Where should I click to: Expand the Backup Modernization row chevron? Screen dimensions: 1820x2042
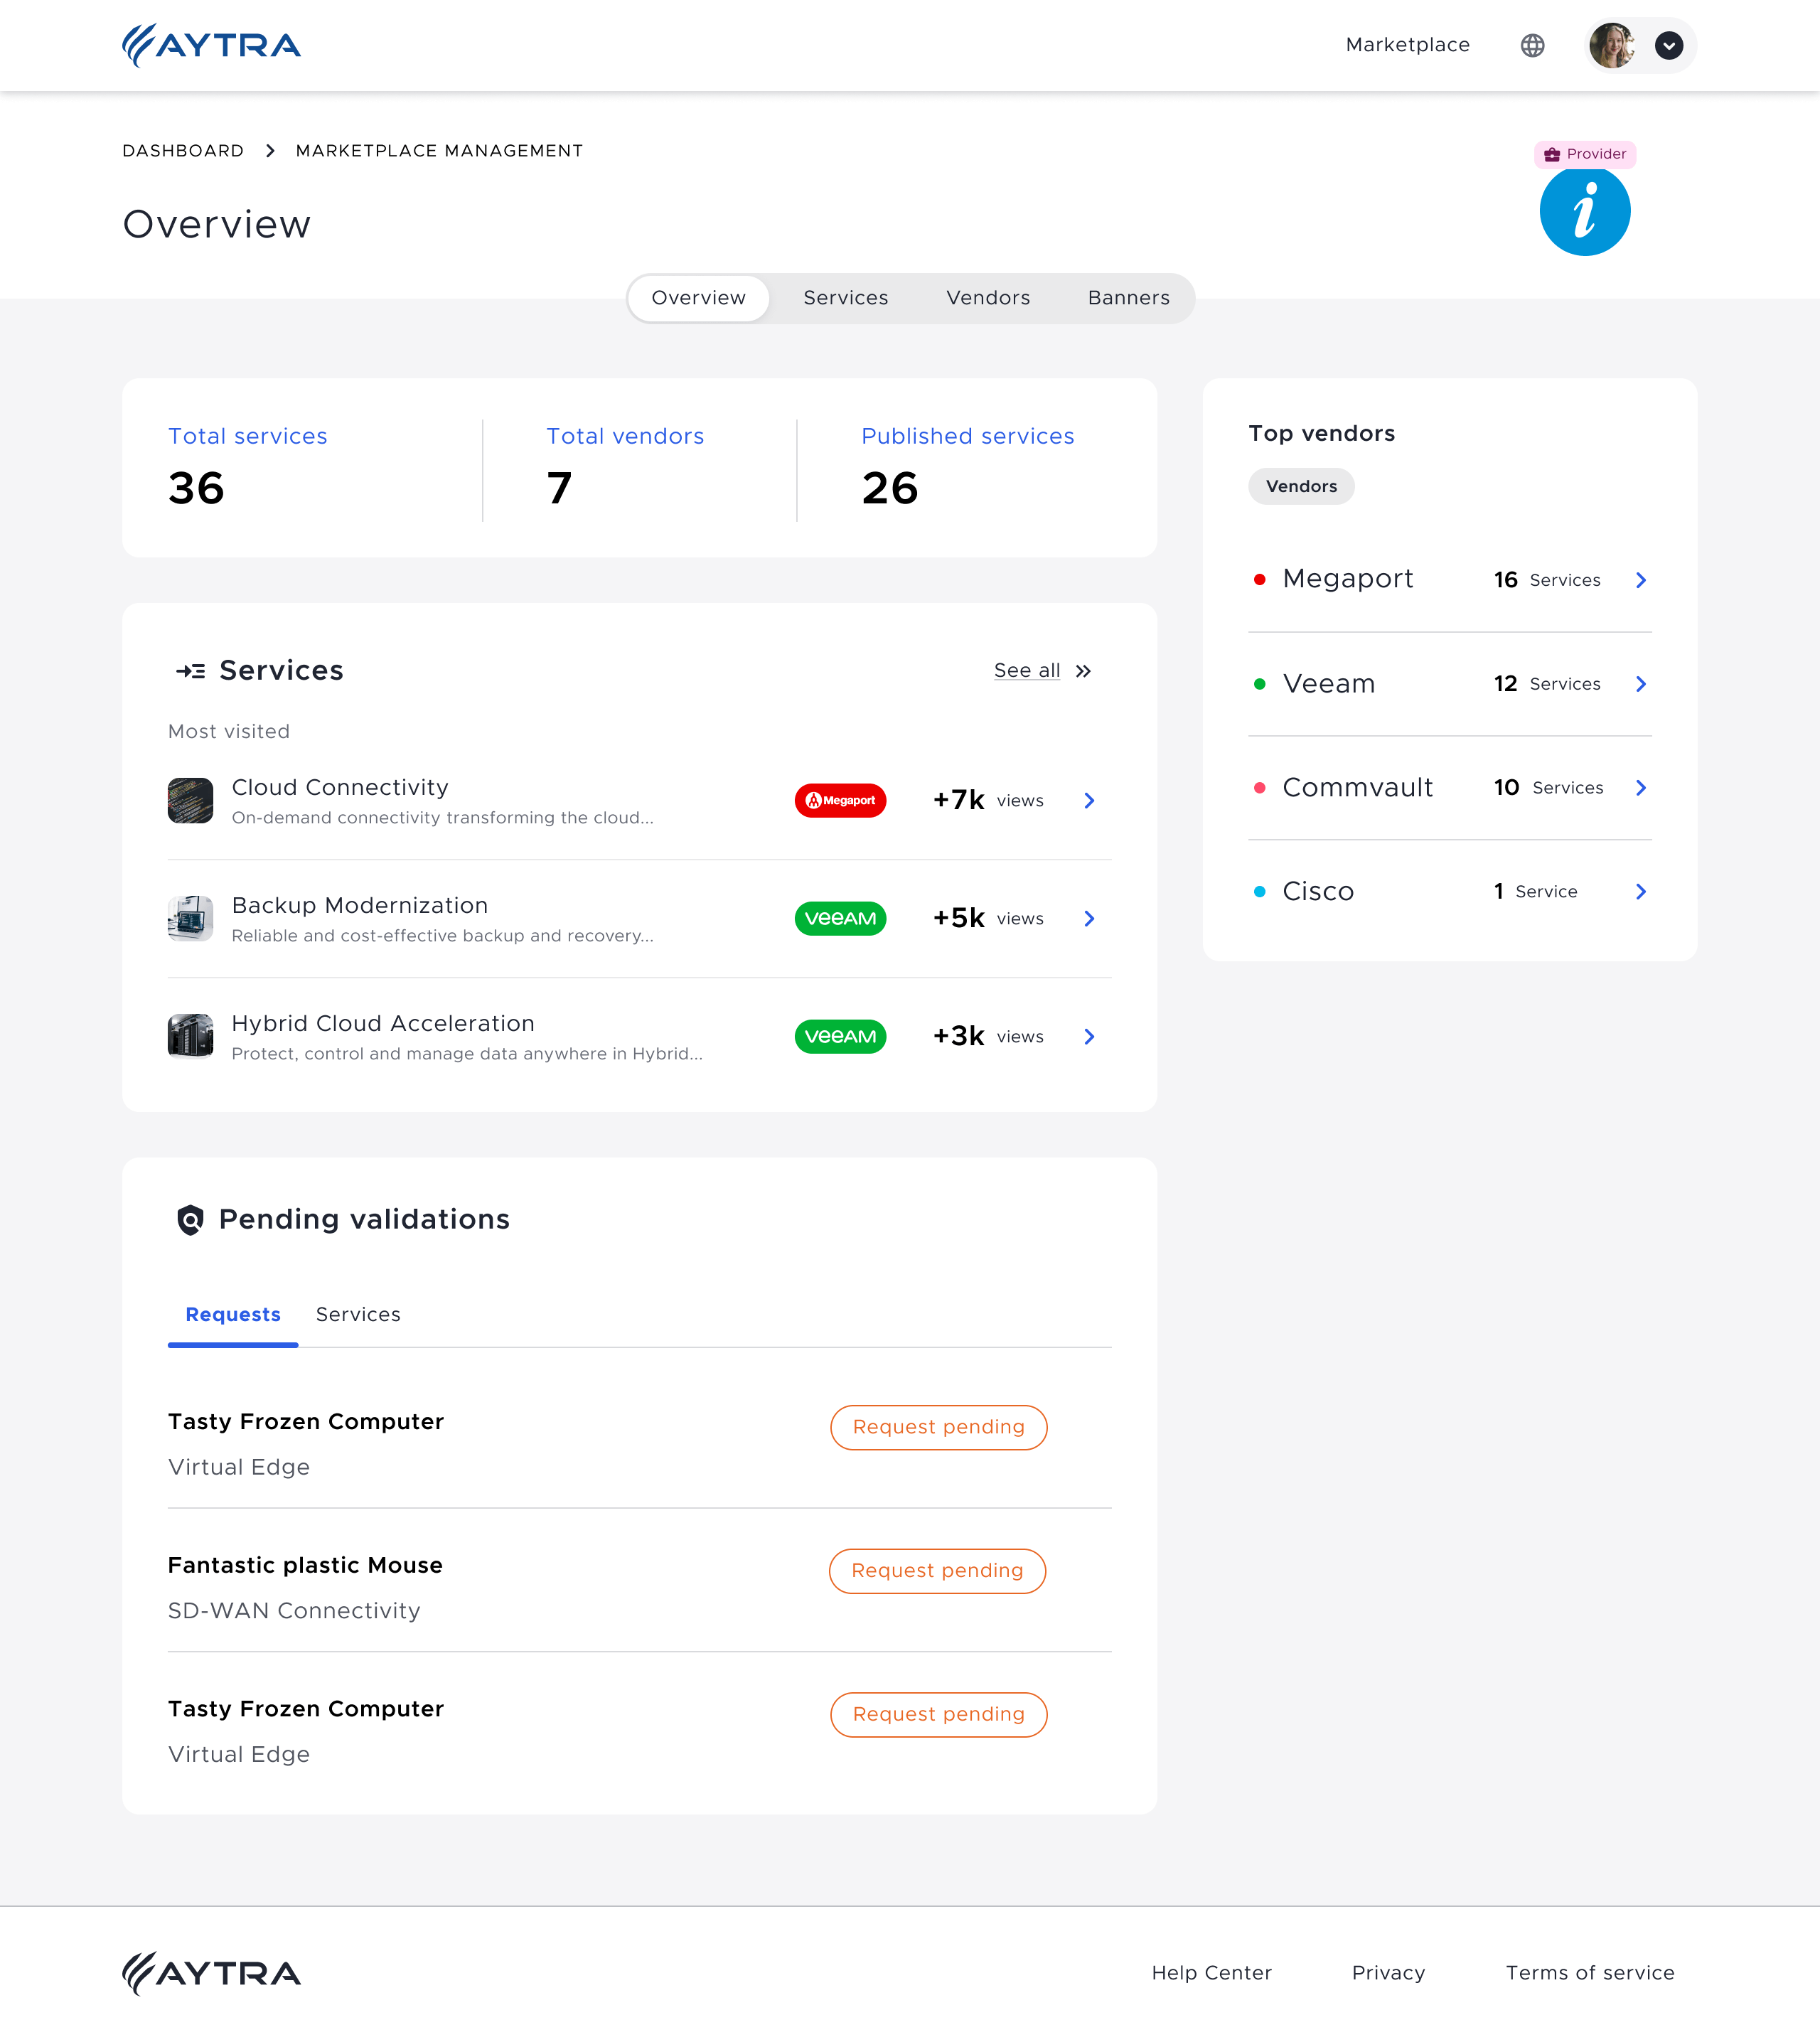coord(1089,919)
